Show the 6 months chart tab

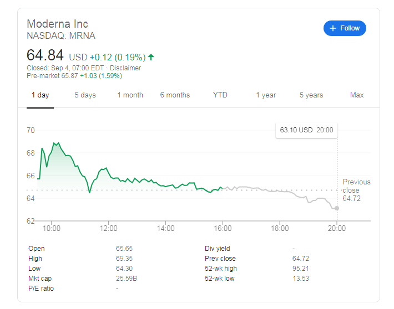(x=175, y=95)
